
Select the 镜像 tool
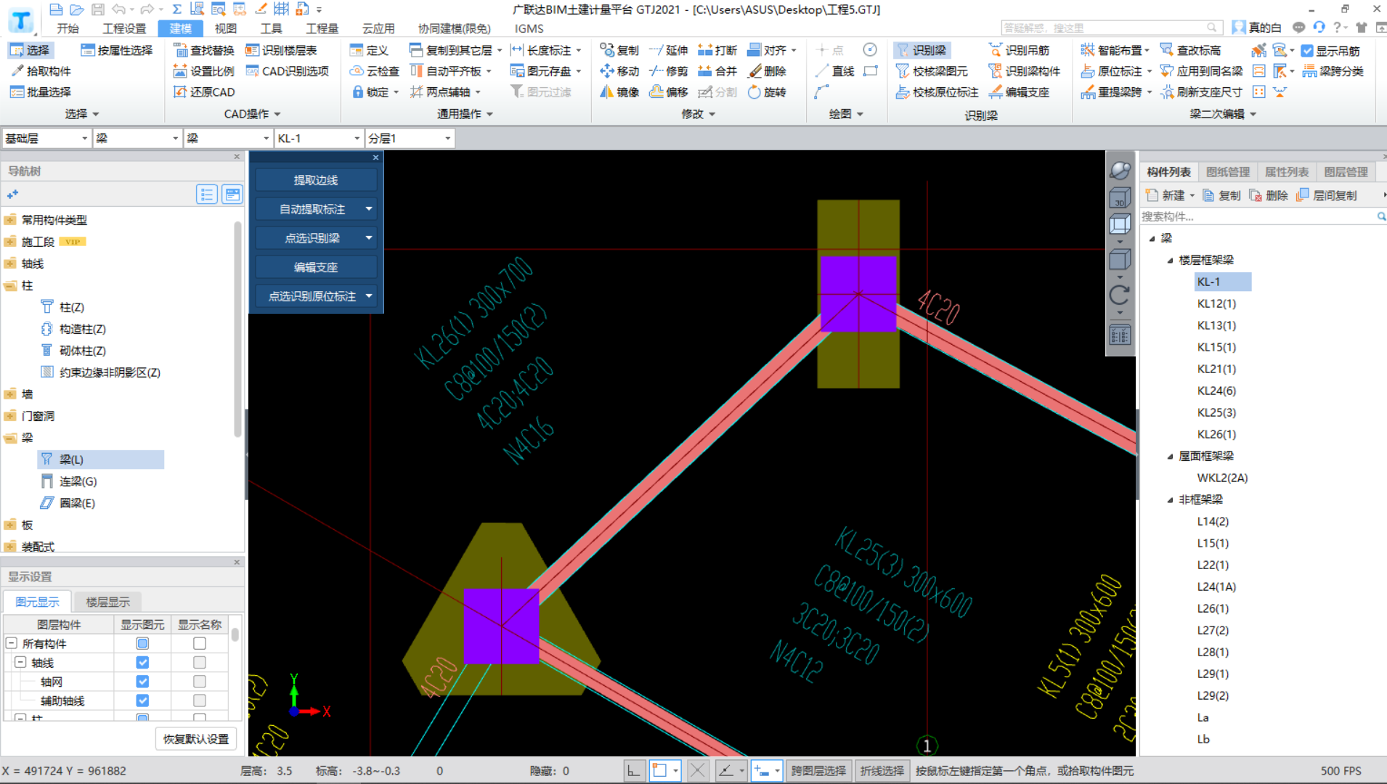tap(619, 92)
